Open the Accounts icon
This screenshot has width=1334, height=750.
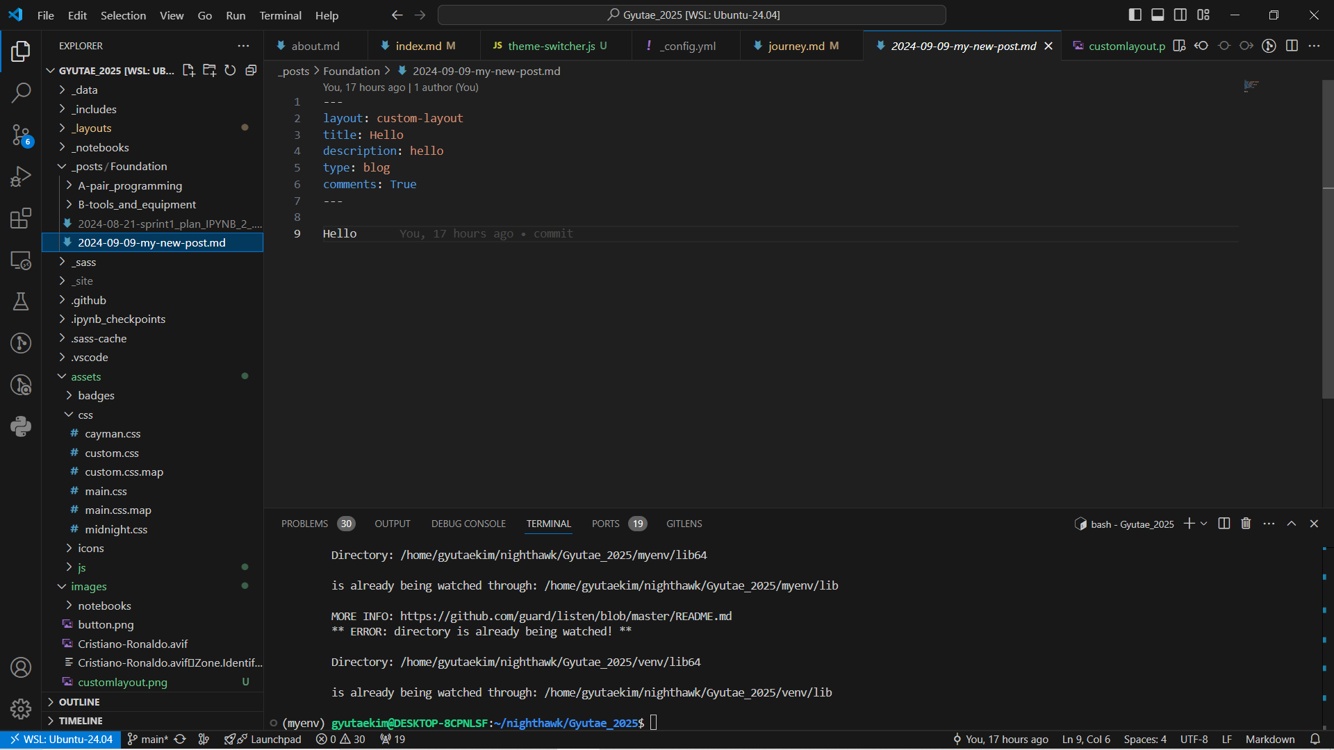click(x=21, y=667)
